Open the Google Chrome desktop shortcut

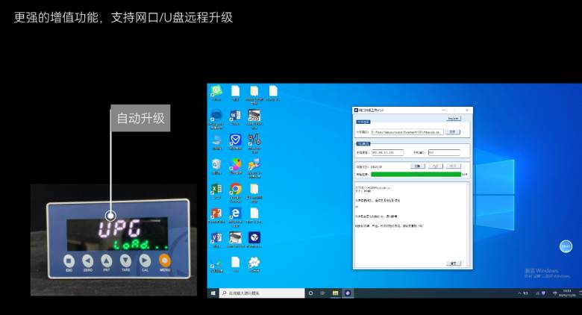(235, 189)
